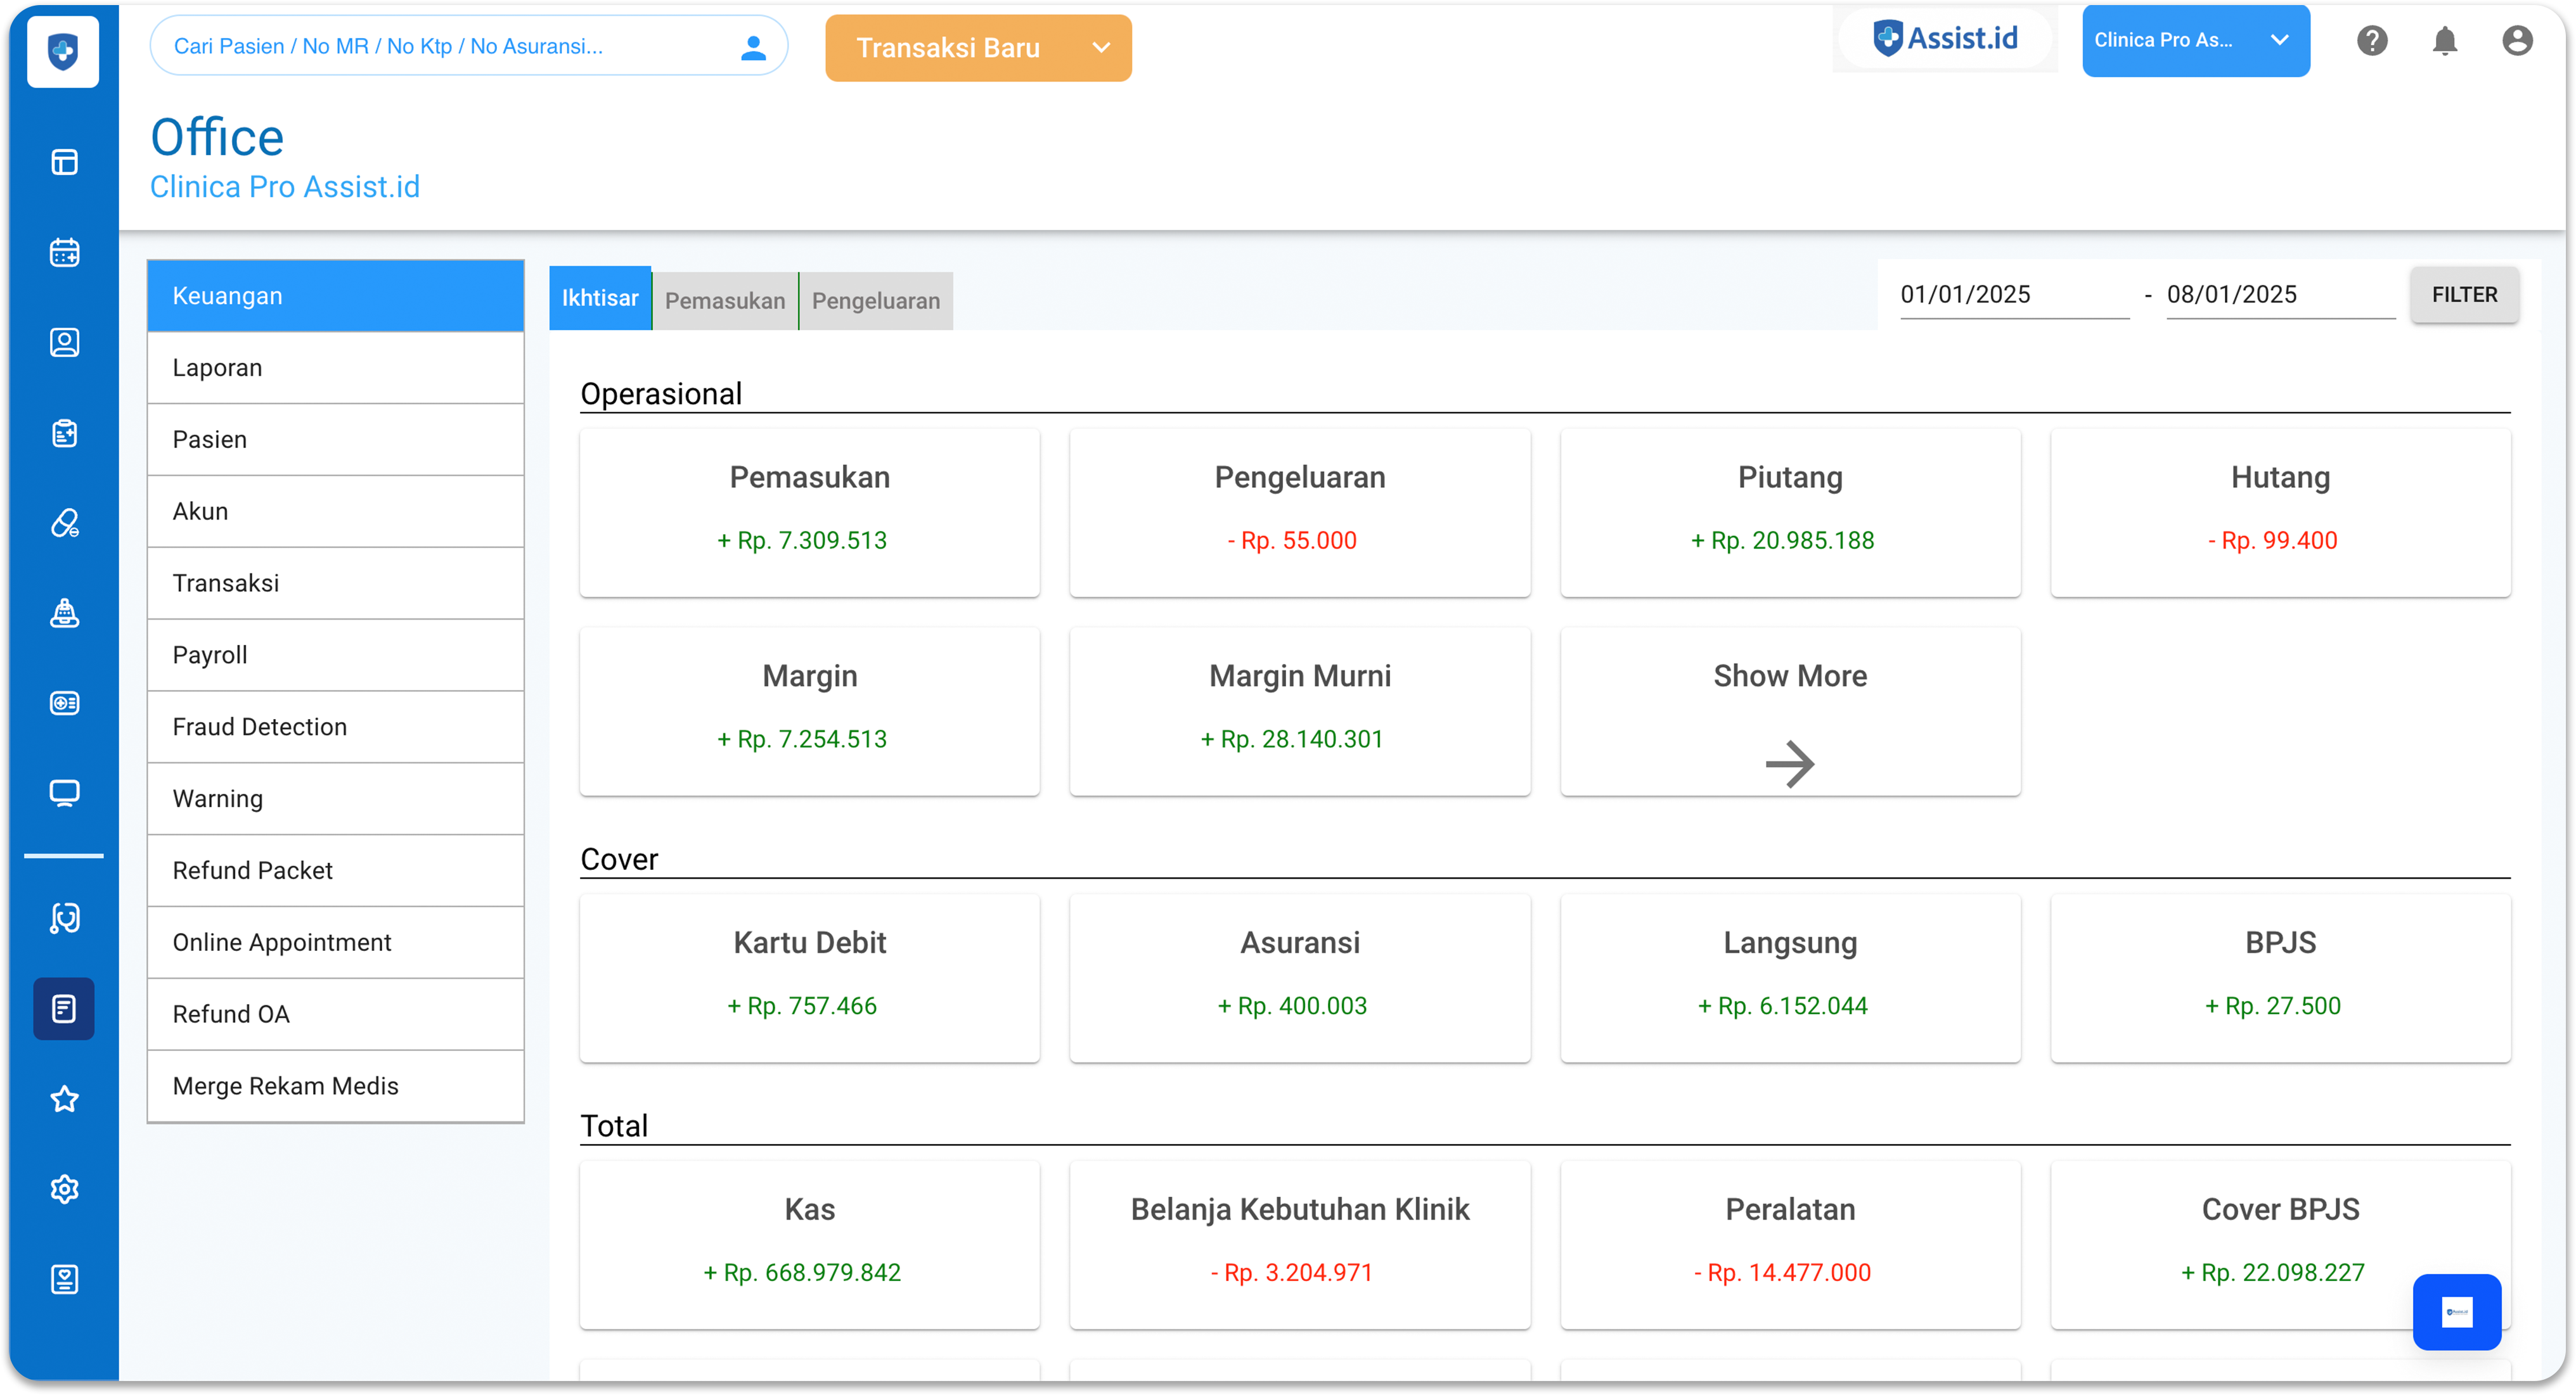Viewport: 2576px width, 1395px height.
Task: Open the BPJS cover card
Action: [x=2280, y=978]
